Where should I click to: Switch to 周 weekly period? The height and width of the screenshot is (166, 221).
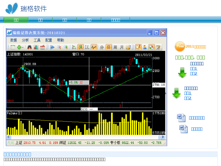[115, 47]
